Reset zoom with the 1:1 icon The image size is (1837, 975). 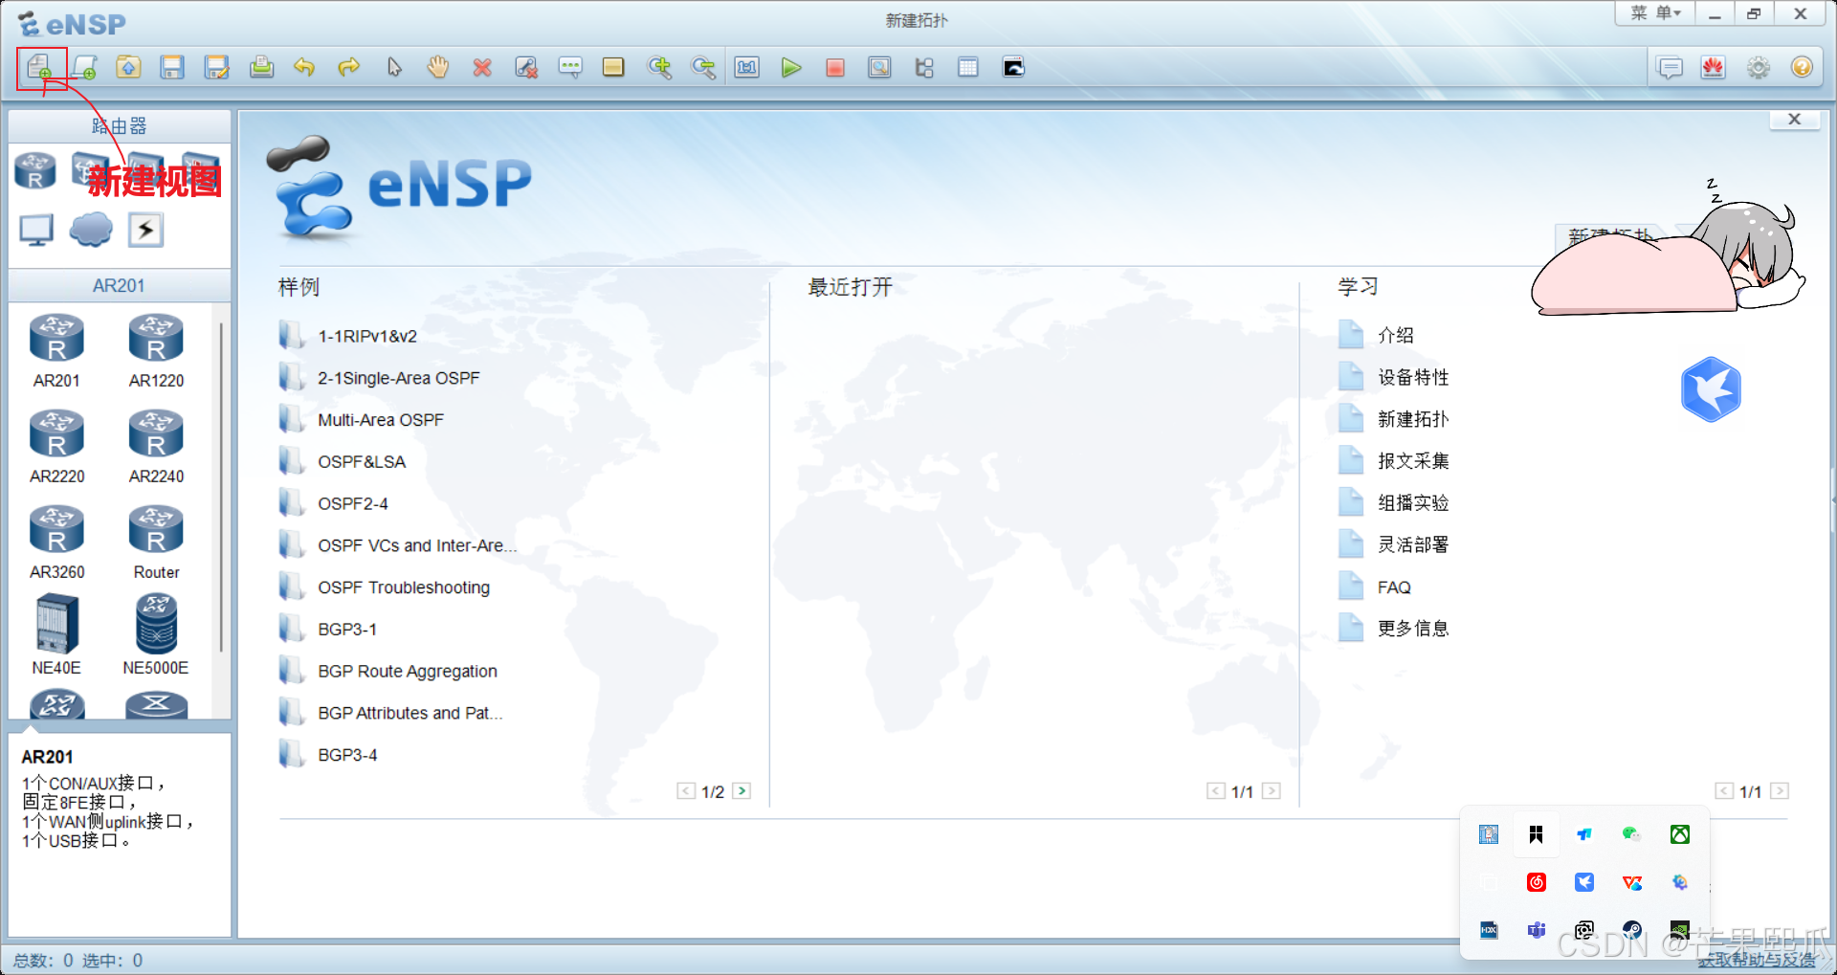pyautogui.click(x=747, y=67)
